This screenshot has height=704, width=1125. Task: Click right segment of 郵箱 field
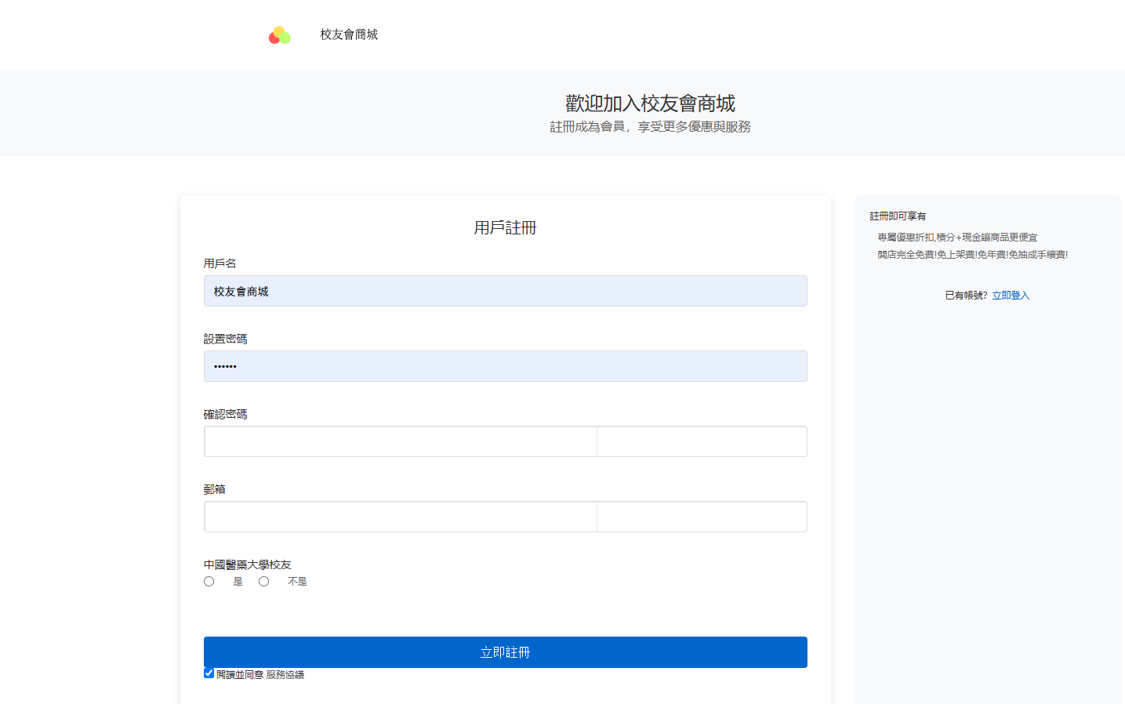(x=702, y=517)
